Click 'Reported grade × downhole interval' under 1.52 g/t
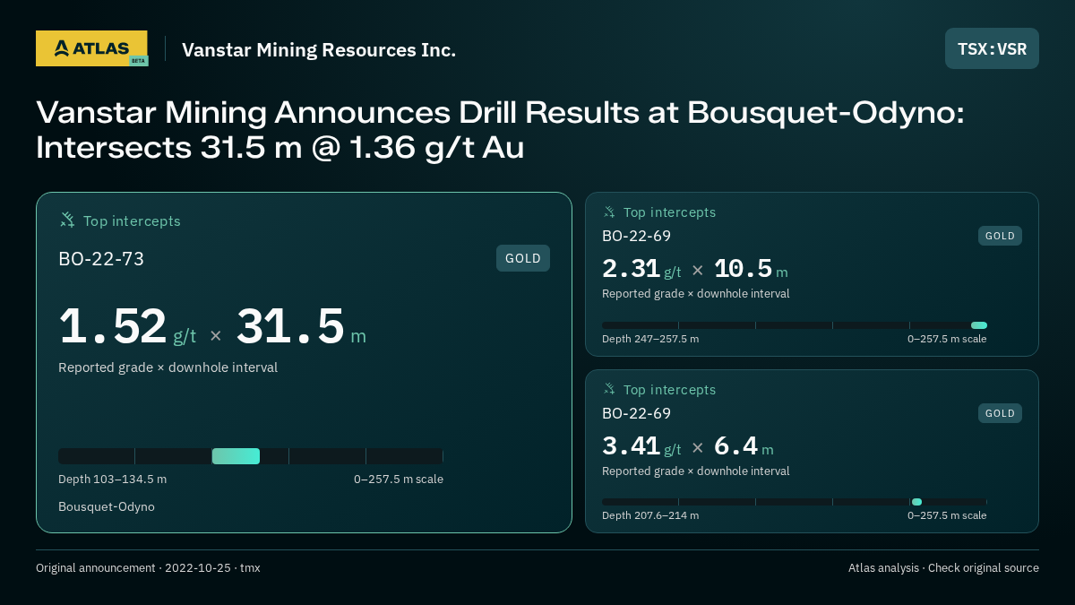The height and width of the screenshot is (605, 1075). coord(168,367)
